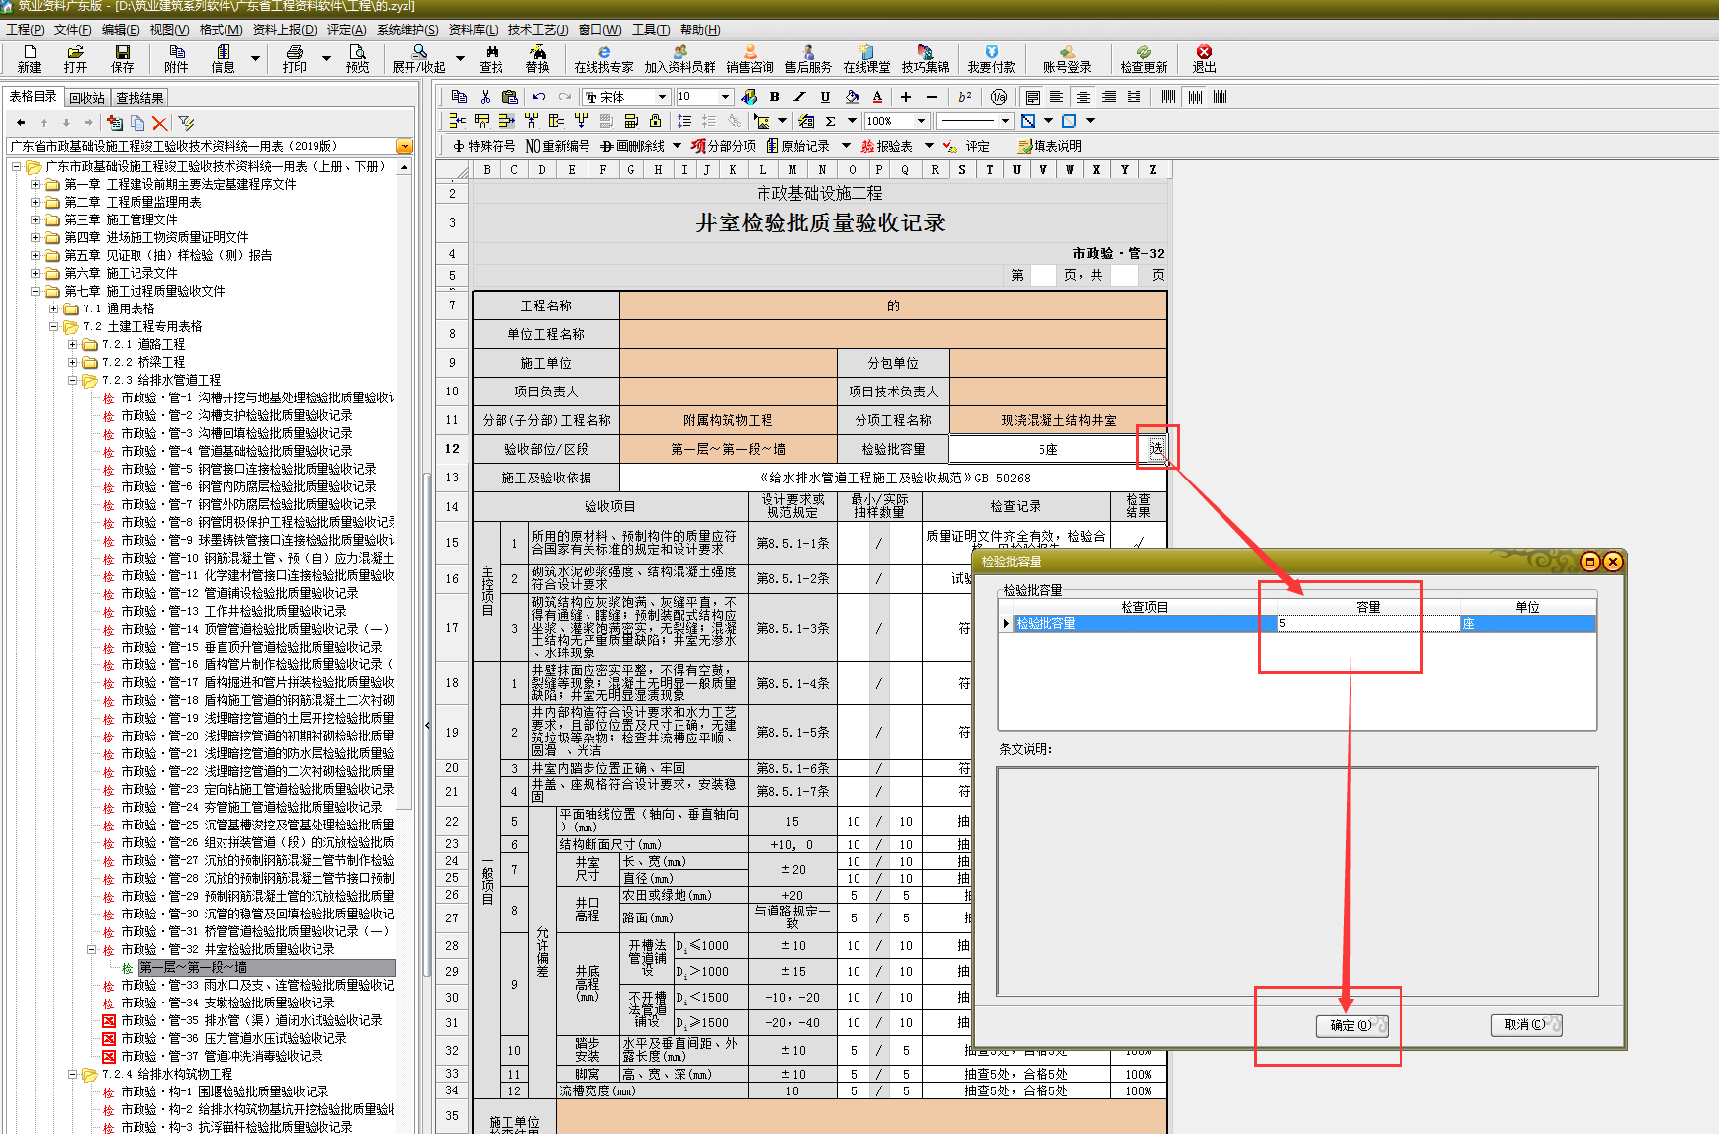Expand the 7.2.1 道路工程 node
This screenshot has height=1134, width=1719.
[x=73, y=345]
